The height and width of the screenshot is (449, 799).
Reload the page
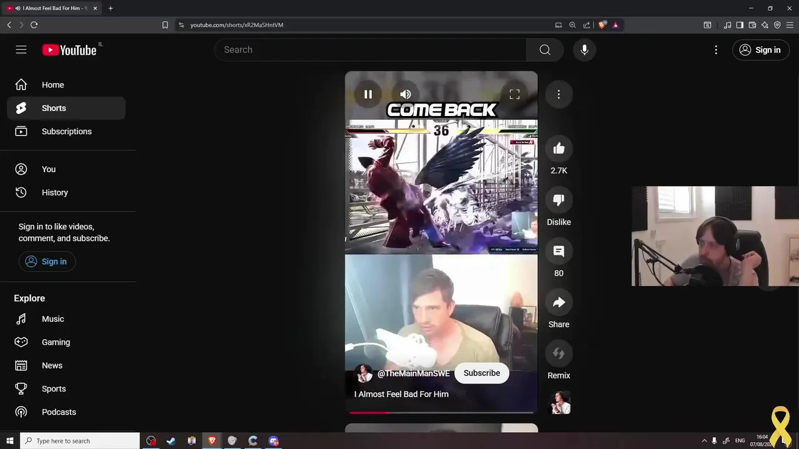tap(34, 25)
